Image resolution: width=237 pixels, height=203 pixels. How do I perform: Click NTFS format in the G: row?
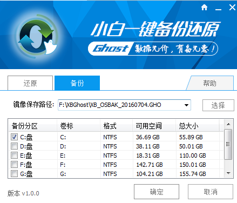coord(110,174)
